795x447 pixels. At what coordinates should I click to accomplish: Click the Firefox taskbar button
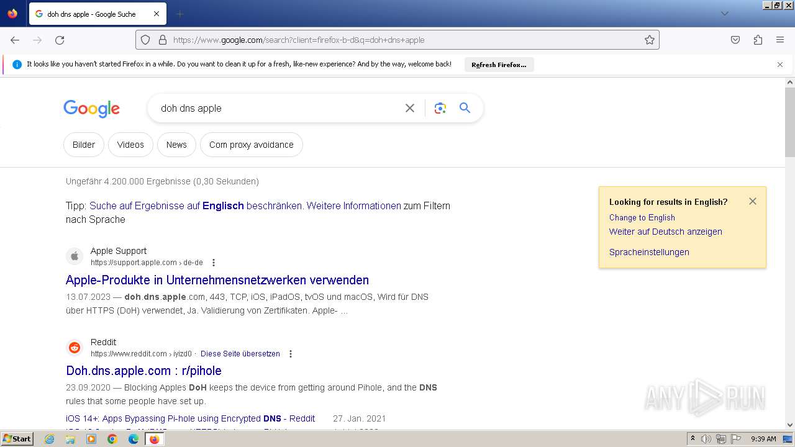pos(154,439)
